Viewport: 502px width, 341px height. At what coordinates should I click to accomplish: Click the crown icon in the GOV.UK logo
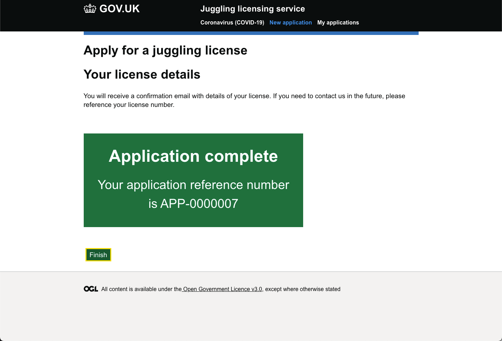point(90,9)
